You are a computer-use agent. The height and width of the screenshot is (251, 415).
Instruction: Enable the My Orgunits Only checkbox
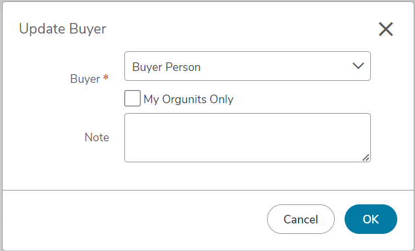point(132,99)
